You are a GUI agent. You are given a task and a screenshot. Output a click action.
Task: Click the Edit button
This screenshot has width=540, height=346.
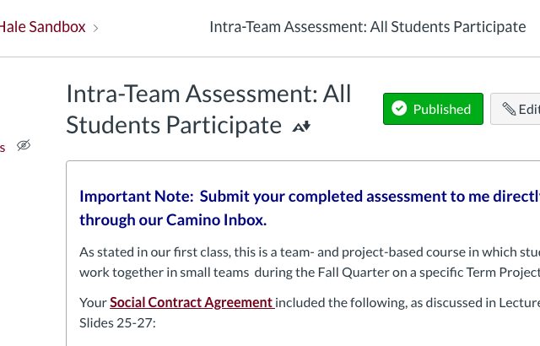pyautogui.click(x=516, y=109)
